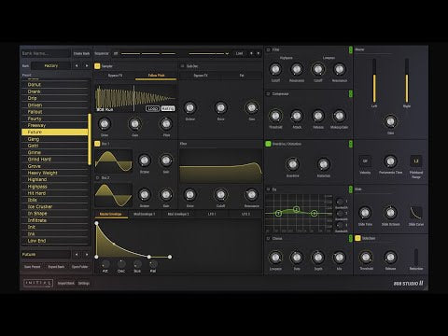This screenshot has height=336, width=448.
Task: Disable the Overdrive/Distortion green toggle
Action: pos(268,144)
